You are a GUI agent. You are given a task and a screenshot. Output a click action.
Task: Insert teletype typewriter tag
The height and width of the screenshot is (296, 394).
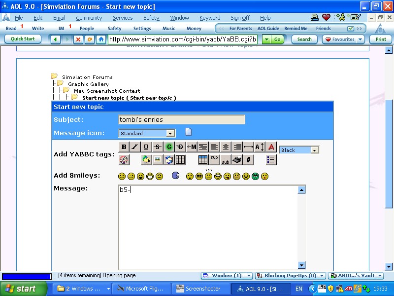coord(237,160)
